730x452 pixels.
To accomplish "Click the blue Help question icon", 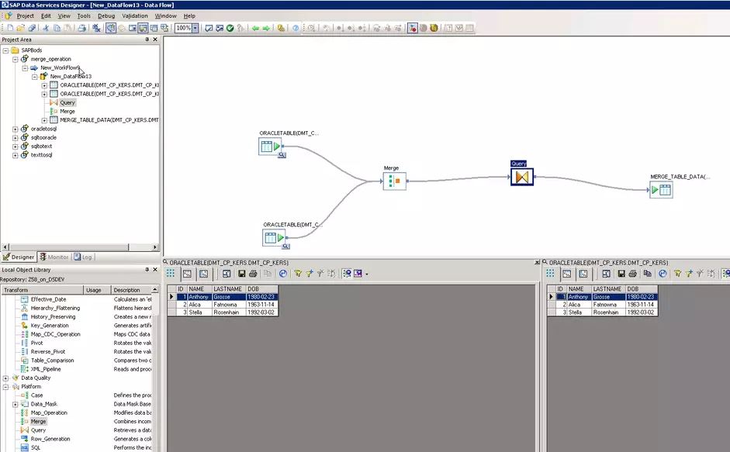I will [296, 28].
